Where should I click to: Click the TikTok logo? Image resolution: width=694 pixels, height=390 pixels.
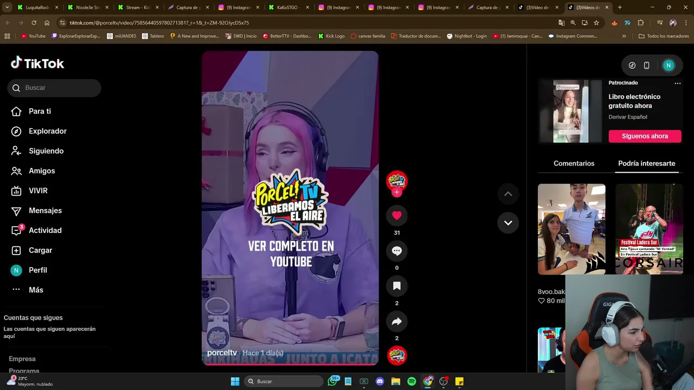pos(37,63)
